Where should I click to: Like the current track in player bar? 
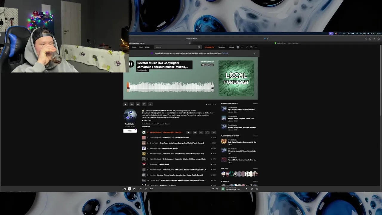[x=247, y=189]
